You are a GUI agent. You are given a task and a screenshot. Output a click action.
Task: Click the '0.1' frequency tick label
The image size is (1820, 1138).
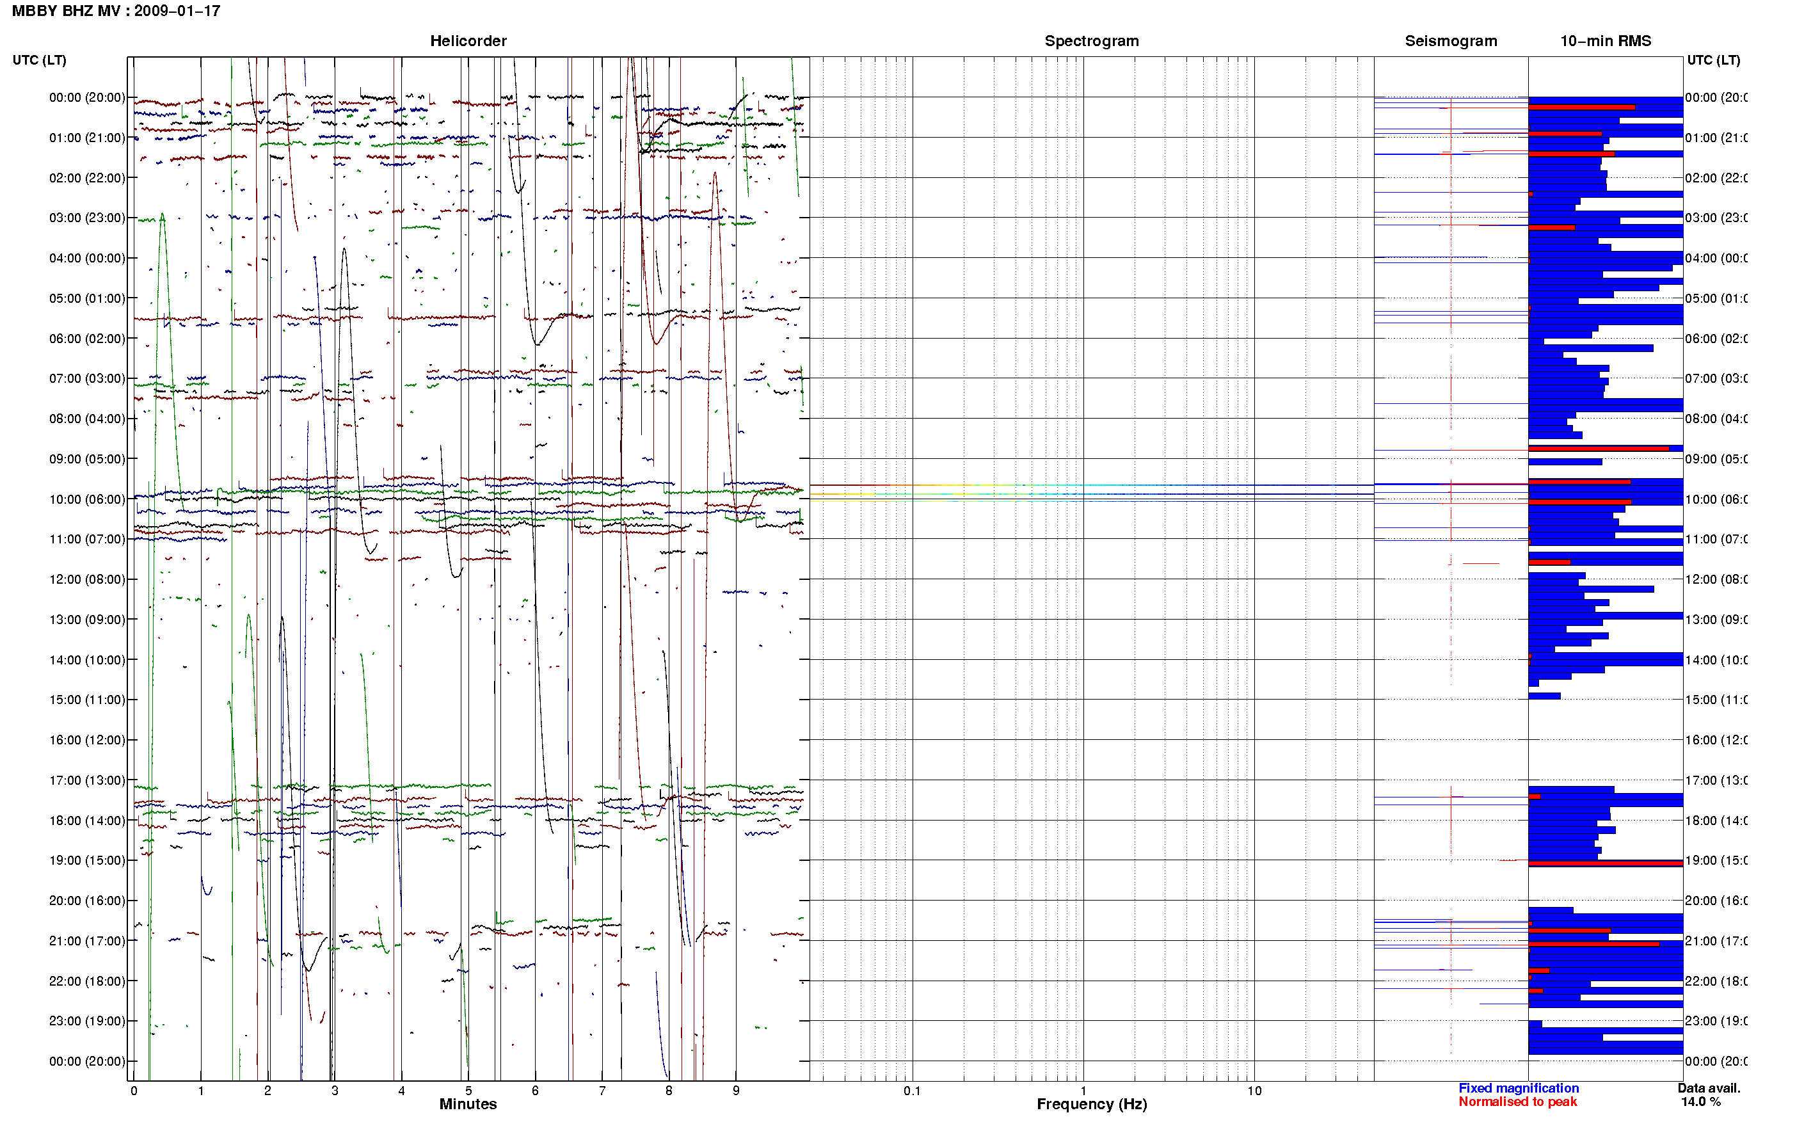click(x=912, y=1091)
